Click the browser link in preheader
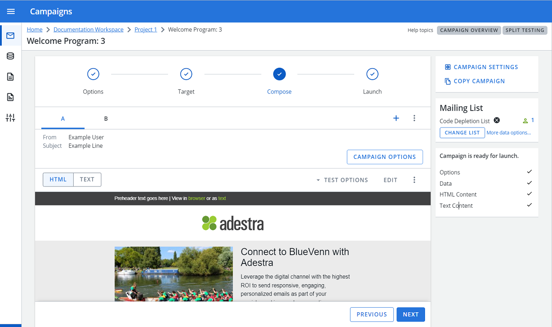 coord(196,199)
